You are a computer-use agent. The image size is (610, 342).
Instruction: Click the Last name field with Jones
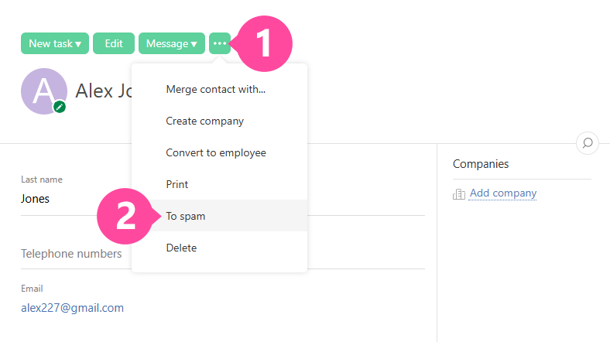(35, 199)
